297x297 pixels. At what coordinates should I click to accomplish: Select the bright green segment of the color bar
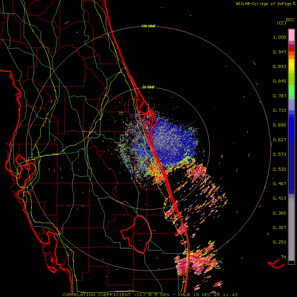(x=291, y=90)
